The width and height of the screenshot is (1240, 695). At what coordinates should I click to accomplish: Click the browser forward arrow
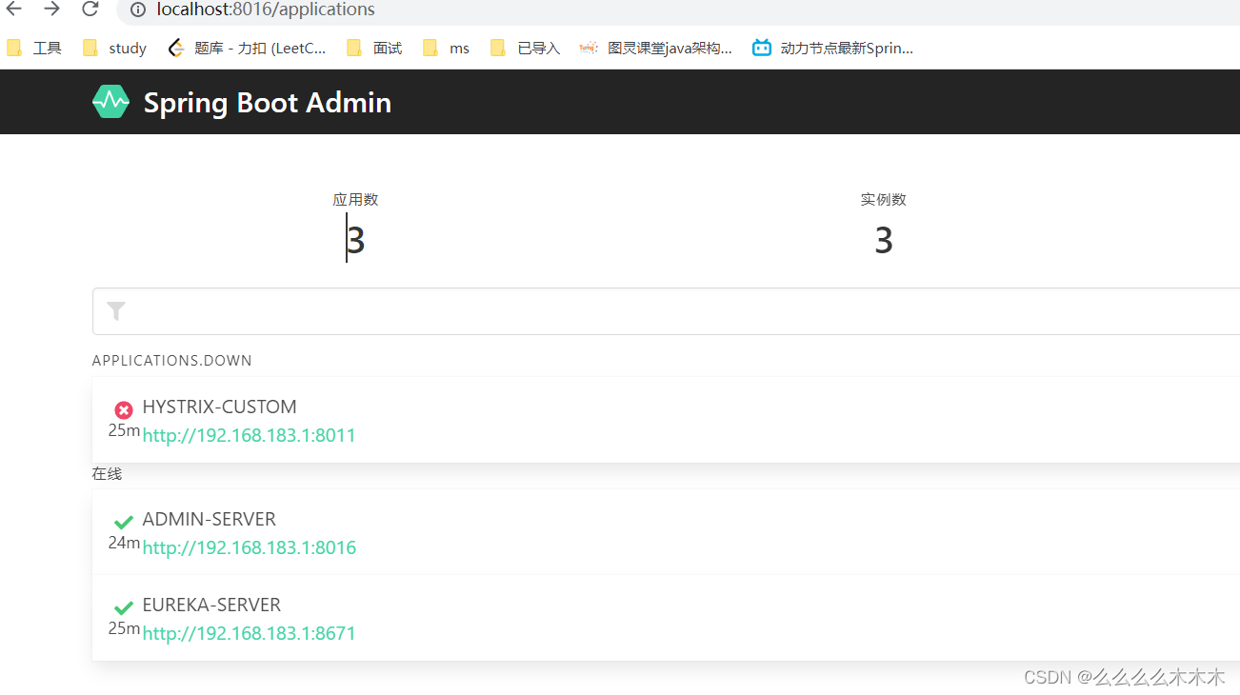tap(51, 9)
